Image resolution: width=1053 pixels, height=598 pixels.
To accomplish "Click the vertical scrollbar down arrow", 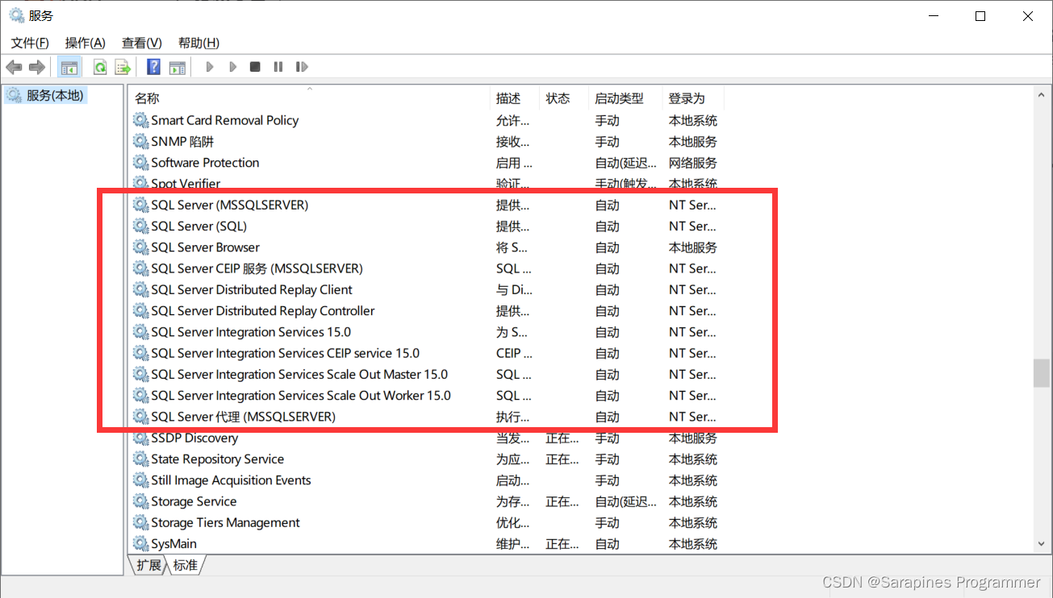I will (x=1042, y=544).
